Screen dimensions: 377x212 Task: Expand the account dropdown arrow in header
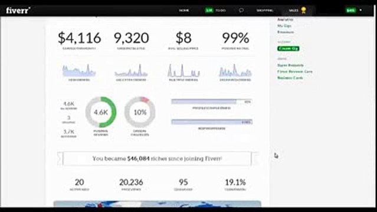(x=360, y=10)
